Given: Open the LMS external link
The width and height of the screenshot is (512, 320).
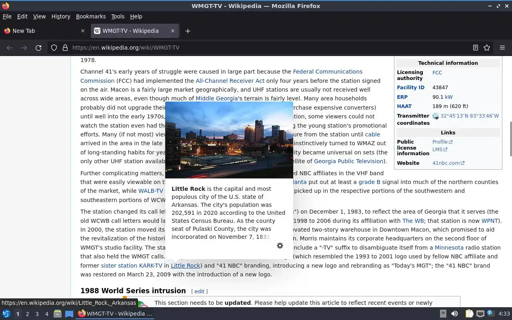Looking at the screenshot, I should click(x=439, y=149).
